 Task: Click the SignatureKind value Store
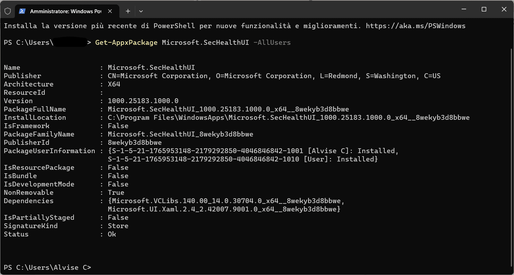(x=118, y=226)
